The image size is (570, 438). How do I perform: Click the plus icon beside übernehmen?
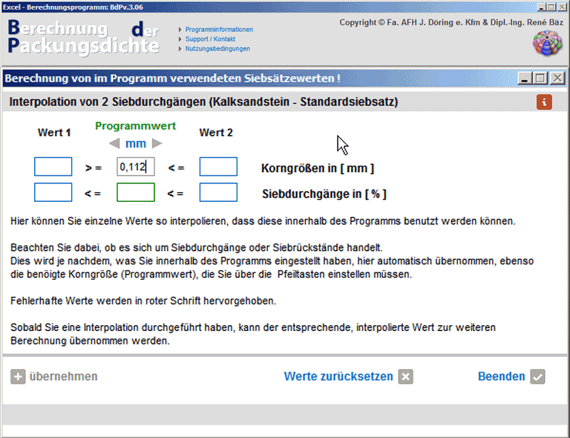point(18,376)
